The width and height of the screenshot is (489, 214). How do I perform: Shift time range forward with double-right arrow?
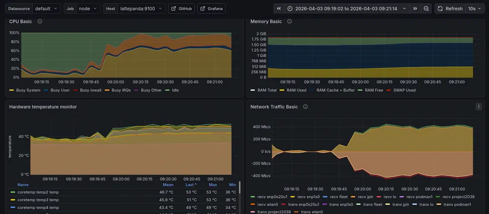point(415,9)
